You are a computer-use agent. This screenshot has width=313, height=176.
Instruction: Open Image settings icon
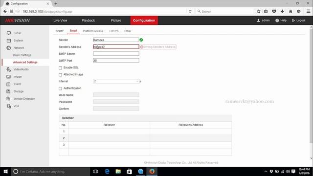point(9,77)
